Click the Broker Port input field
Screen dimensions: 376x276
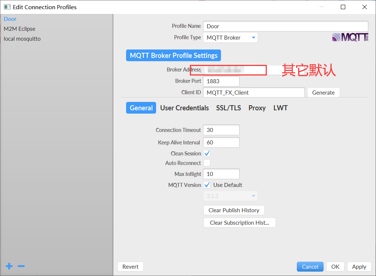(x=221, y=81)
